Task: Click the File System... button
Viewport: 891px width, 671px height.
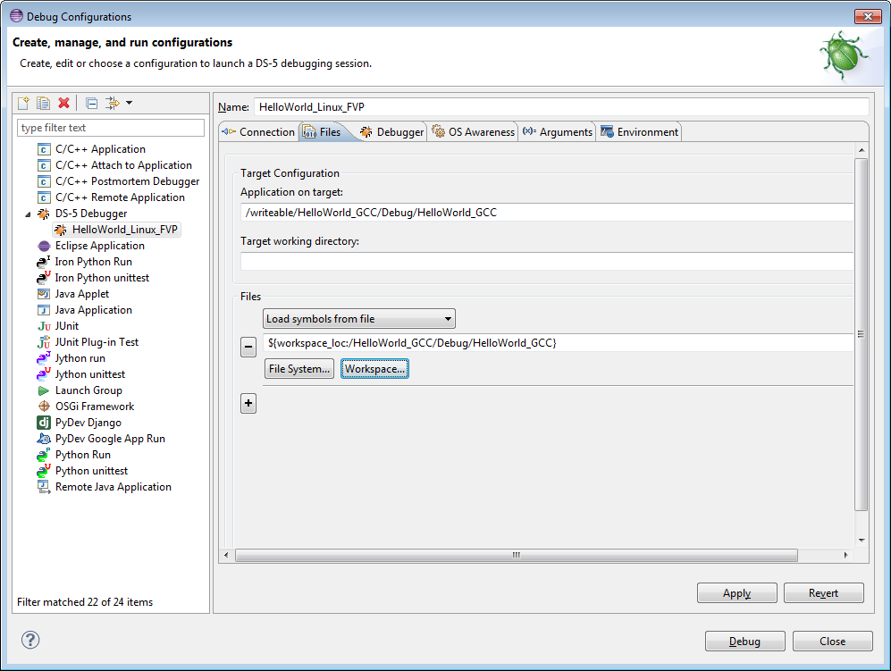Action: [x=299, y=369]
